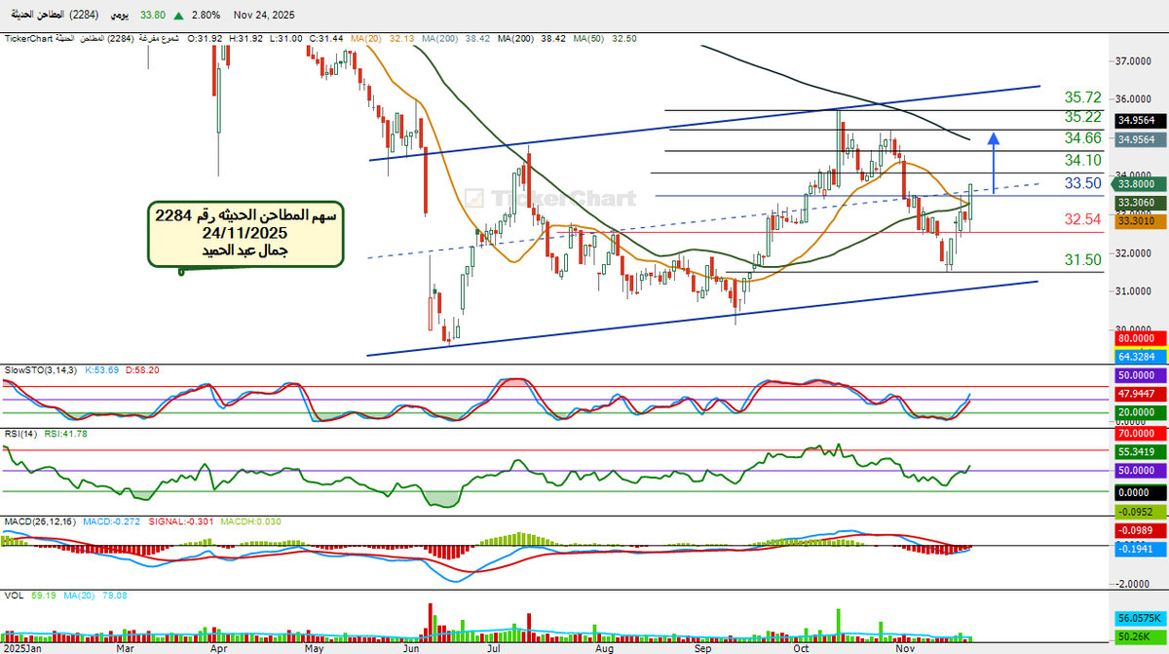Screen dimensions: 1169x654
Task: Click the Jun time axis label
Action: (411, 647)
